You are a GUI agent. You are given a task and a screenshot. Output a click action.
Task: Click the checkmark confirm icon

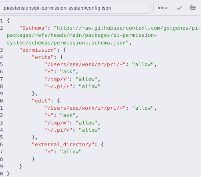coord(179,8)
